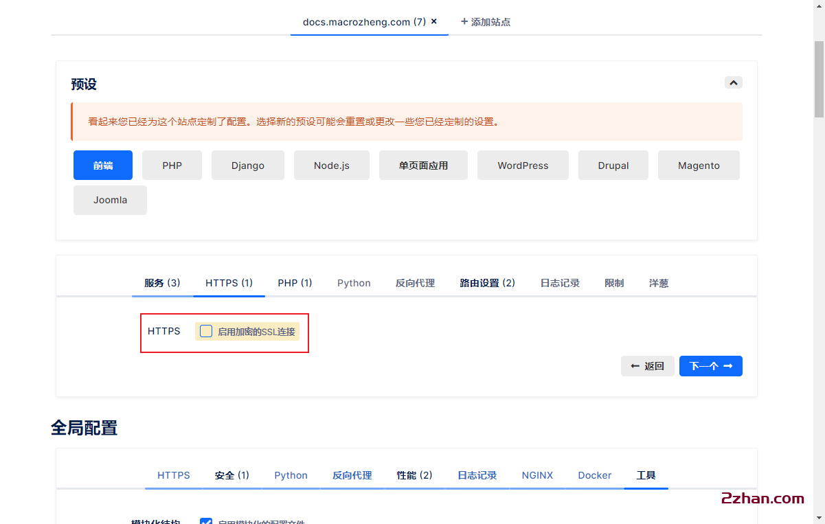Enable the 启用加密的SSL连接 checkbox
825x524 pixels.
coord(205,331)
